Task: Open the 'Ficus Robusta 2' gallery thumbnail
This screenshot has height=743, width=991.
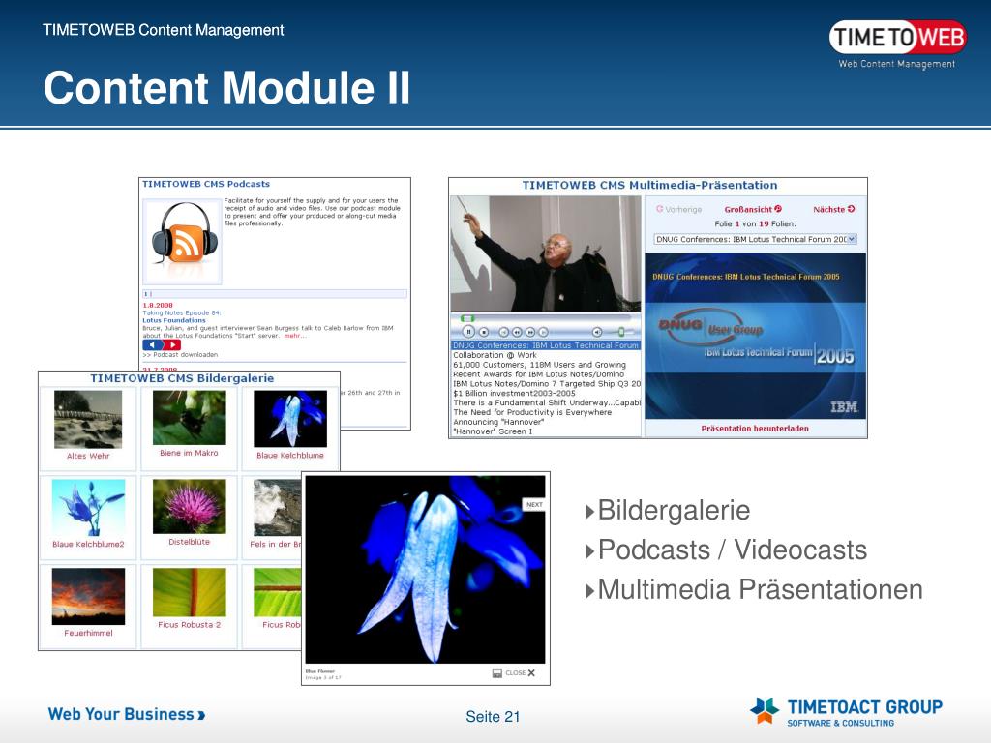Action: [189, 592]
